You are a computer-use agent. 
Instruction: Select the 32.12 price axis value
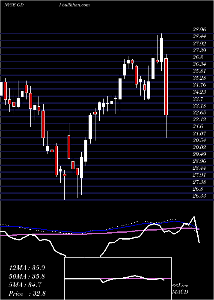click(x=199, y=120)
